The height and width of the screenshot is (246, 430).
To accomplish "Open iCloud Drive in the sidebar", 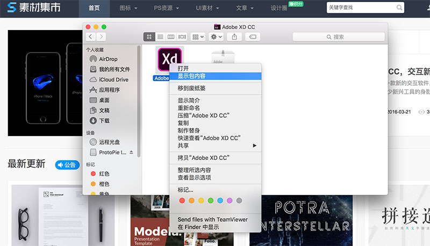I will 109,79.
